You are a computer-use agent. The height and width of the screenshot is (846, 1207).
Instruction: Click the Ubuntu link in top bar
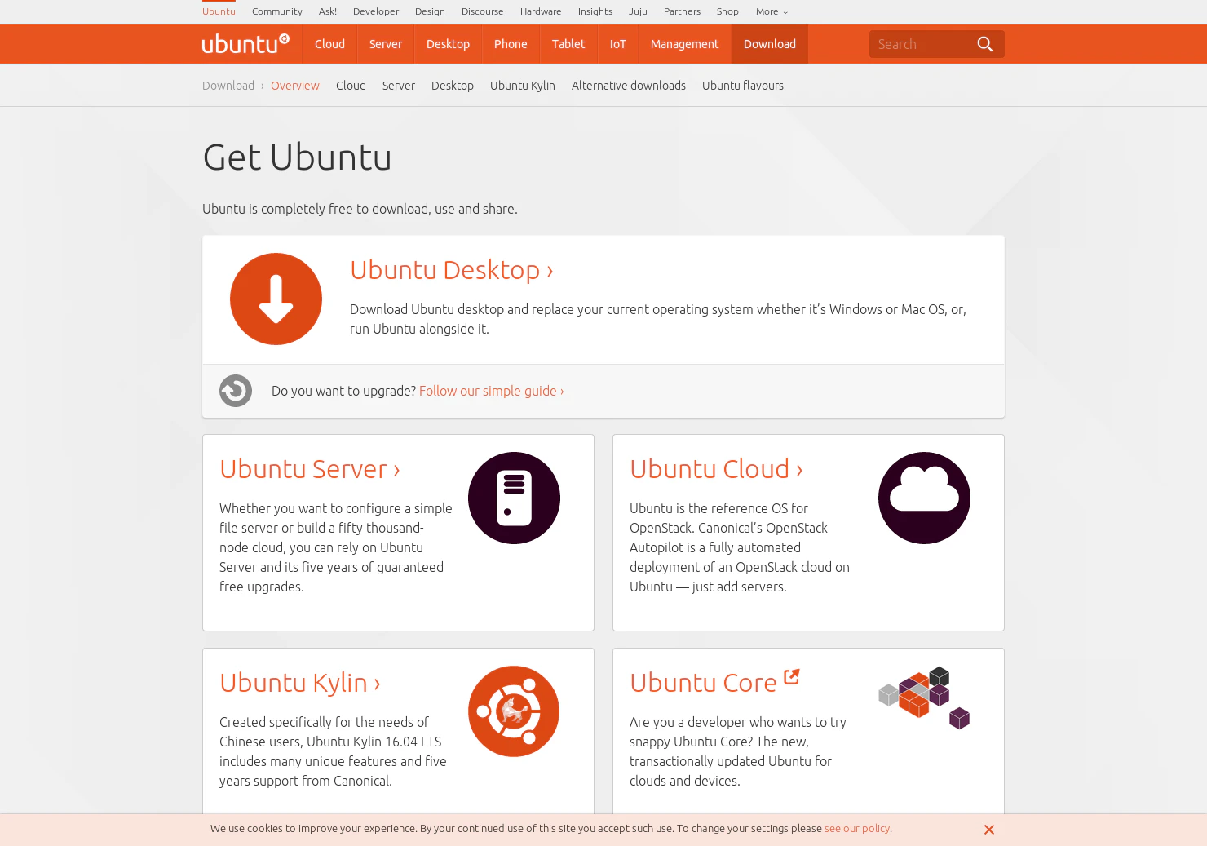pyautogui.click(x=219, y=11)
